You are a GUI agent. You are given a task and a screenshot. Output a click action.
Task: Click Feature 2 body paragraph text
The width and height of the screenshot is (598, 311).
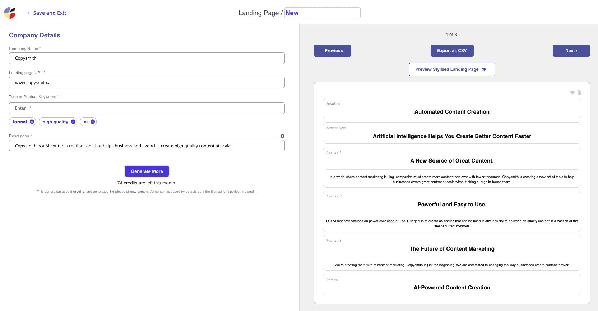[x=452, y=224]
